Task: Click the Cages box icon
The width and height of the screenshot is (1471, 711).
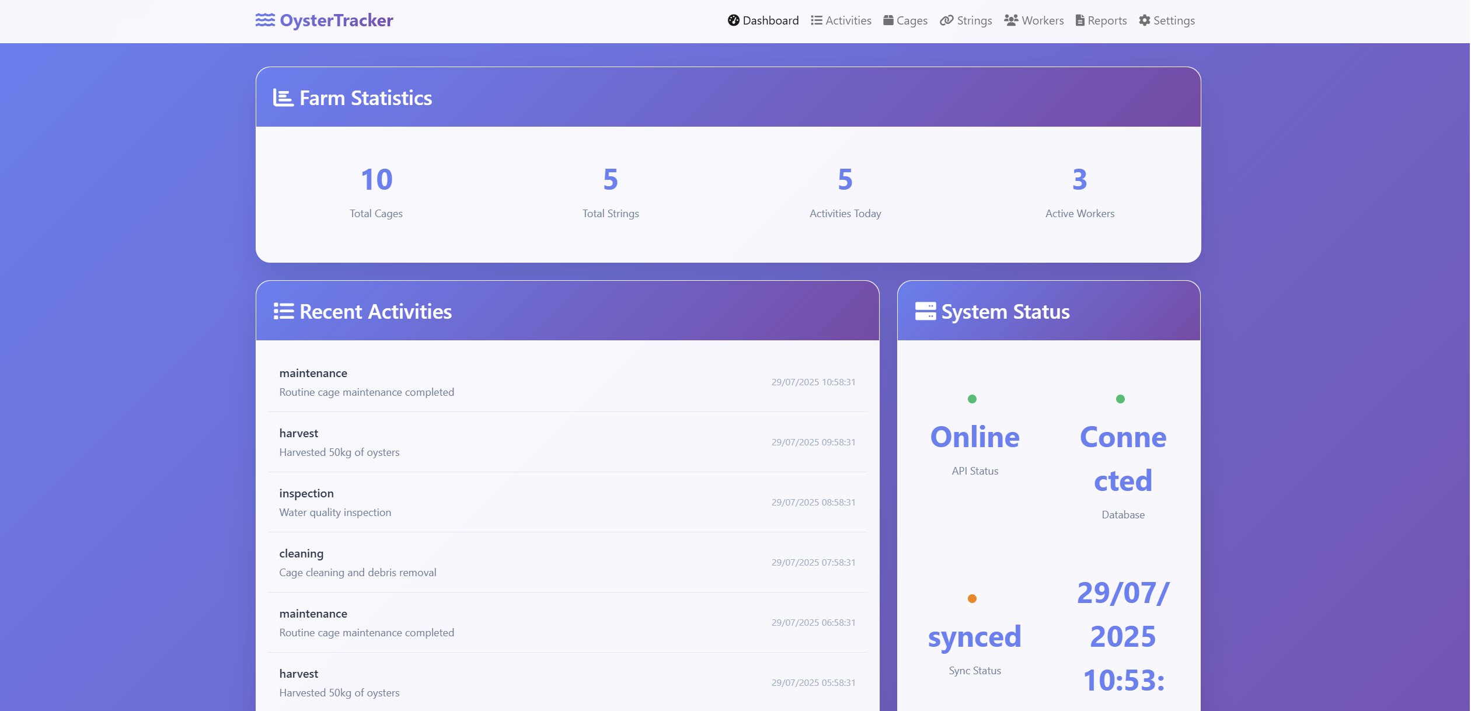Action: click(888, 20)
